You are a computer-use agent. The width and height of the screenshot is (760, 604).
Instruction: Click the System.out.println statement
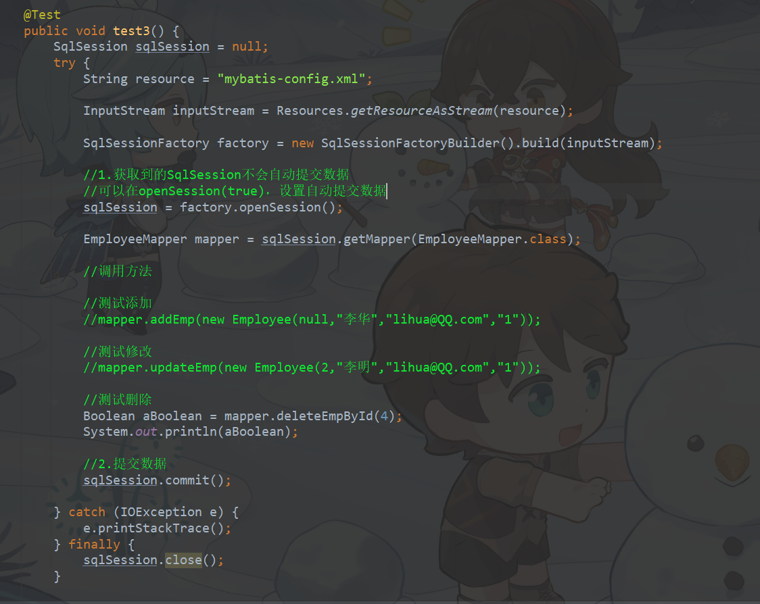[190, 432]
